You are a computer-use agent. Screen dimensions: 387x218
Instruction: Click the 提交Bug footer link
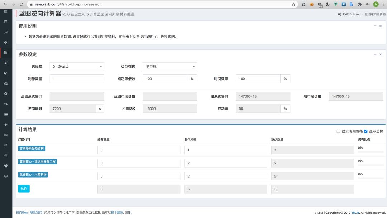[x=22, y=212]
